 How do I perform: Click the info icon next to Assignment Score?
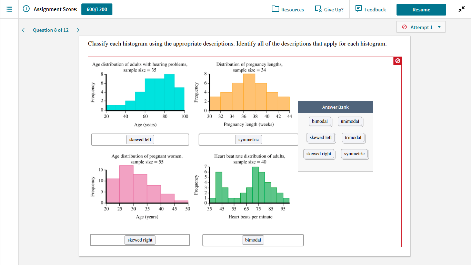click(x=27, y=9)
